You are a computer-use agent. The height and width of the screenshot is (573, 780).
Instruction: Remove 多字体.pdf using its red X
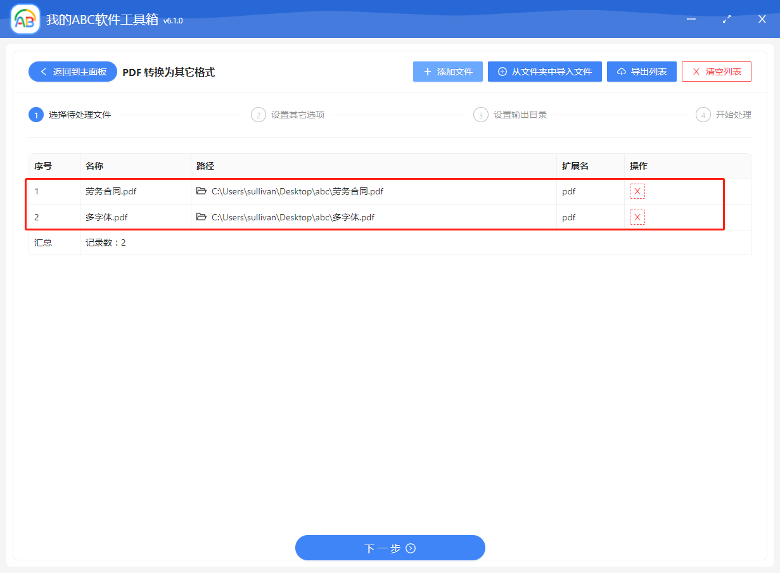(x=637, y=217)
